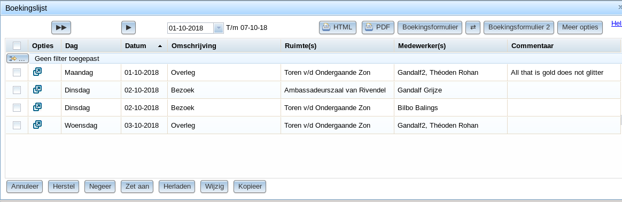Click the fast-forward double arrow button
This screenshot has width=622, height=202.
coord(61,27)
